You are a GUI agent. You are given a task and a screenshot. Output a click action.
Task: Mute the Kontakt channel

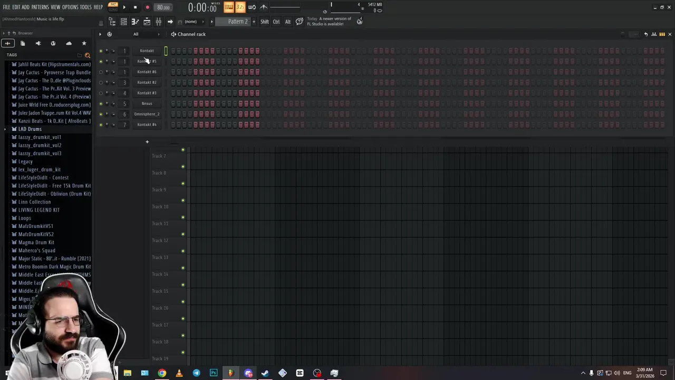coord(101,51)
